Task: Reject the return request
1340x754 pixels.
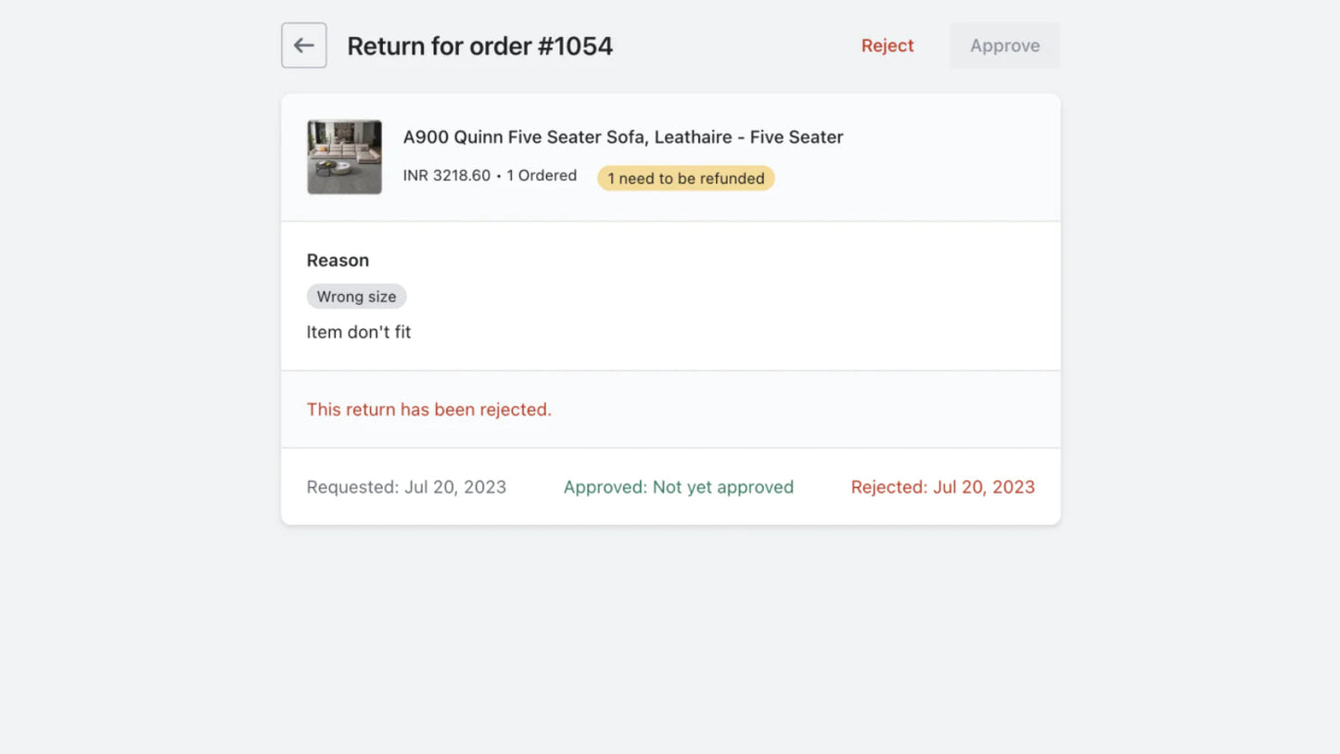Action: click(887, 45)
